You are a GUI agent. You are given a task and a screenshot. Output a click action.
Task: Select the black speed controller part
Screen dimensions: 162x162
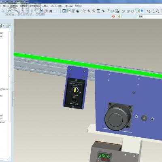click(75, 93)
